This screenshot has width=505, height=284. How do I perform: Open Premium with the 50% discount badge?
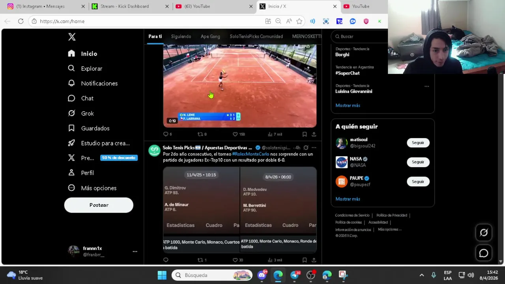click(102, 158)
